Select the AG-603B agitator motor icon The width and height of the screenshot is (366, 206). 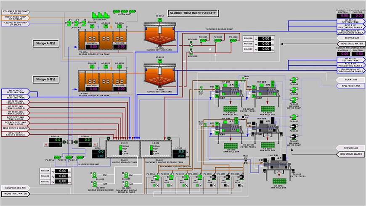click(119, 67)
